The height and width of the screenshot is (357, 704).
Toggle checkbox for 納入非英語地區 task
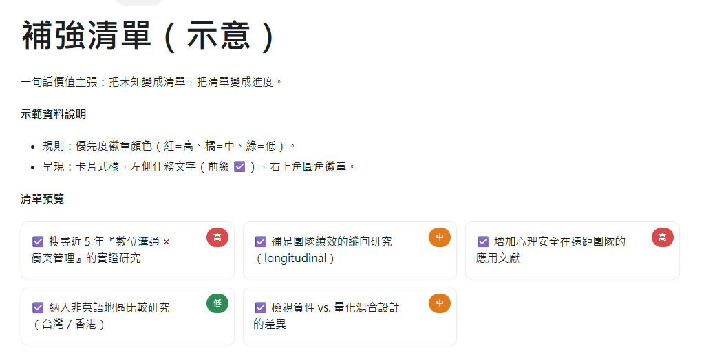[38, 307]
